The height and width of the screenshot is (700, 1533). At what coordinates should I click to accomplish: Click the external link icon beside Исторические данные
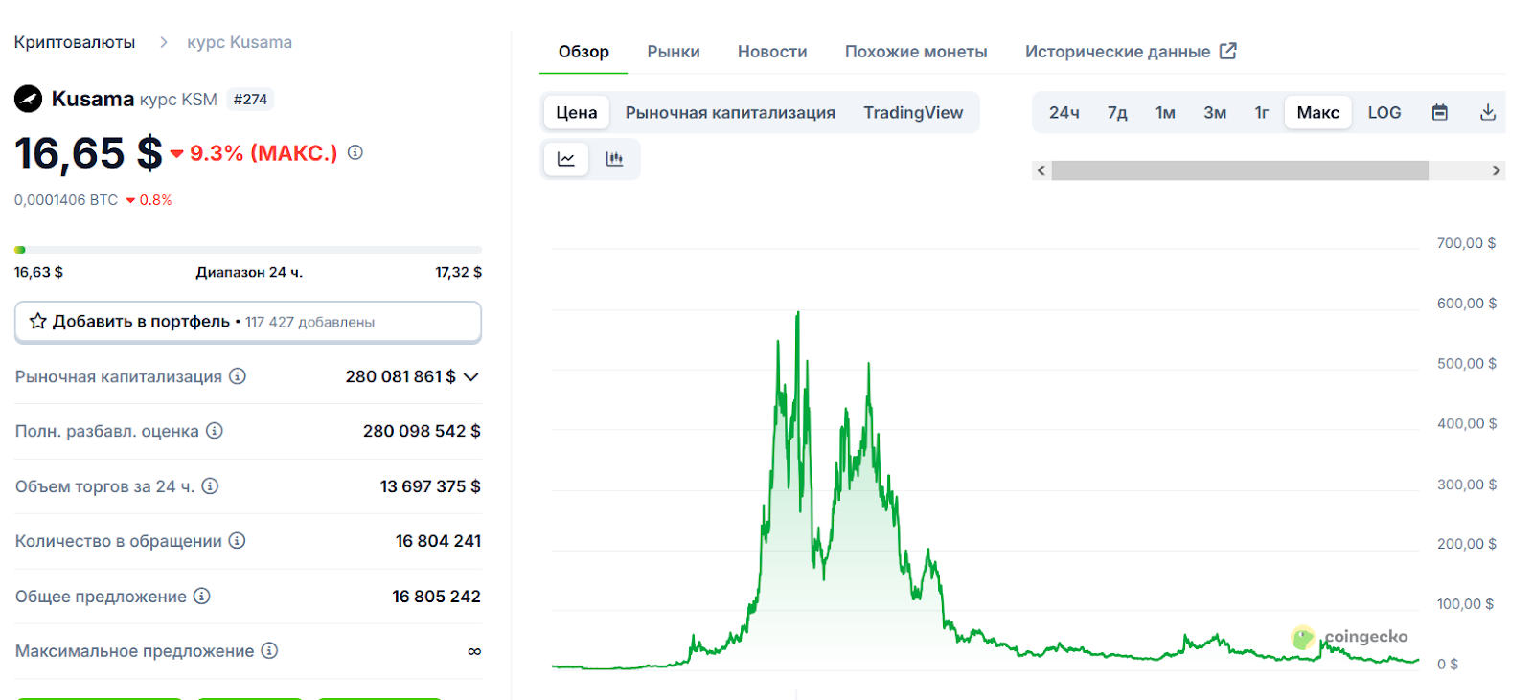[x=1227, y=51]
